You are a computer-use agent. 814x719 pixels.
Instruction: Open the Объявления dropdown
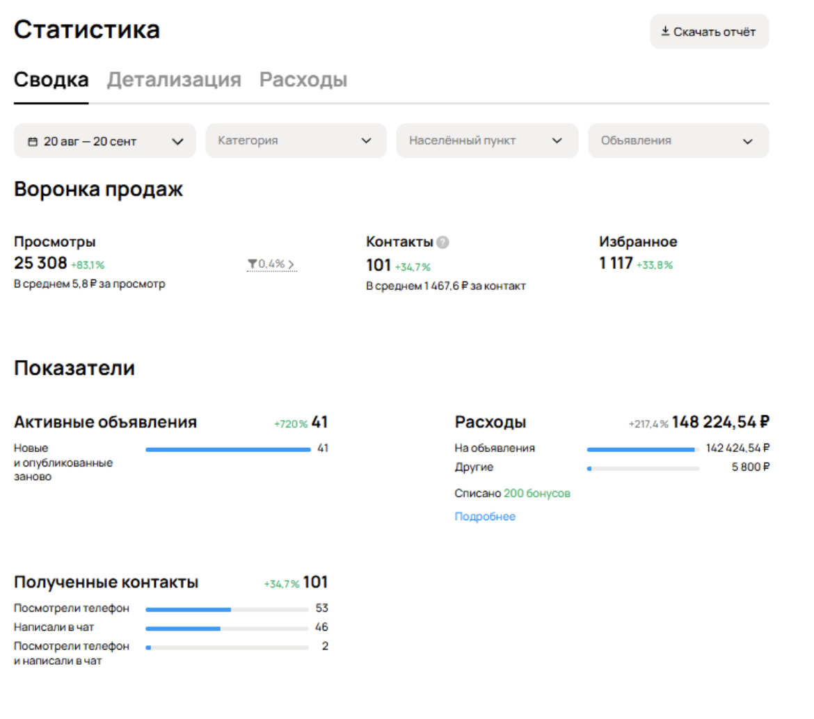pos(678,140)
